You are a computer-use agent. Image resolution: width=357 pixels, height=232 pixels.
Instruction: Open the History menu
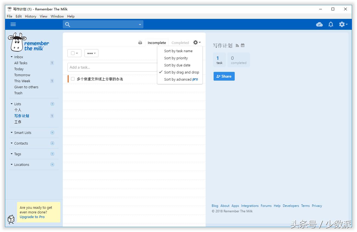tap(30, 16)
